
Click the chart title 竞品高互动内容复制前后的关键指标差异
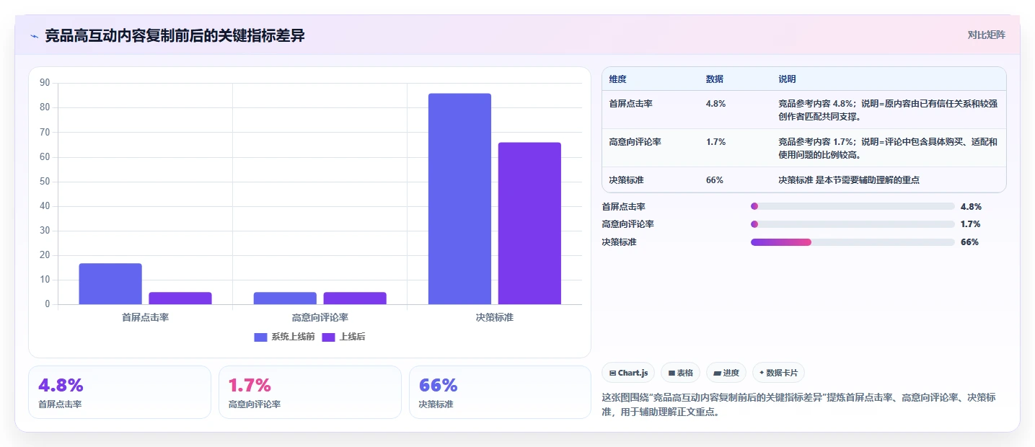tap(175, 36)
